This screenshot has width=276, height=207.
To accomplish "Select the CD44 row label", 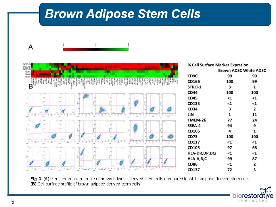I will point(192,93).
